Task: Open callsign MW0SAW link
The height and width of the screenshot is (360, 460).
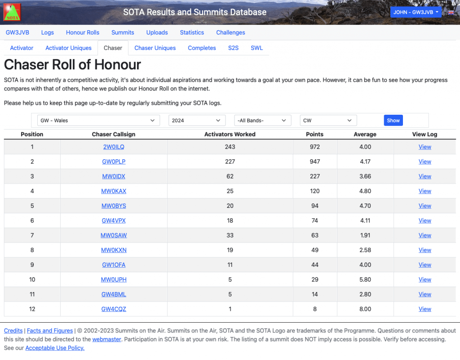Action: [114, 235]
